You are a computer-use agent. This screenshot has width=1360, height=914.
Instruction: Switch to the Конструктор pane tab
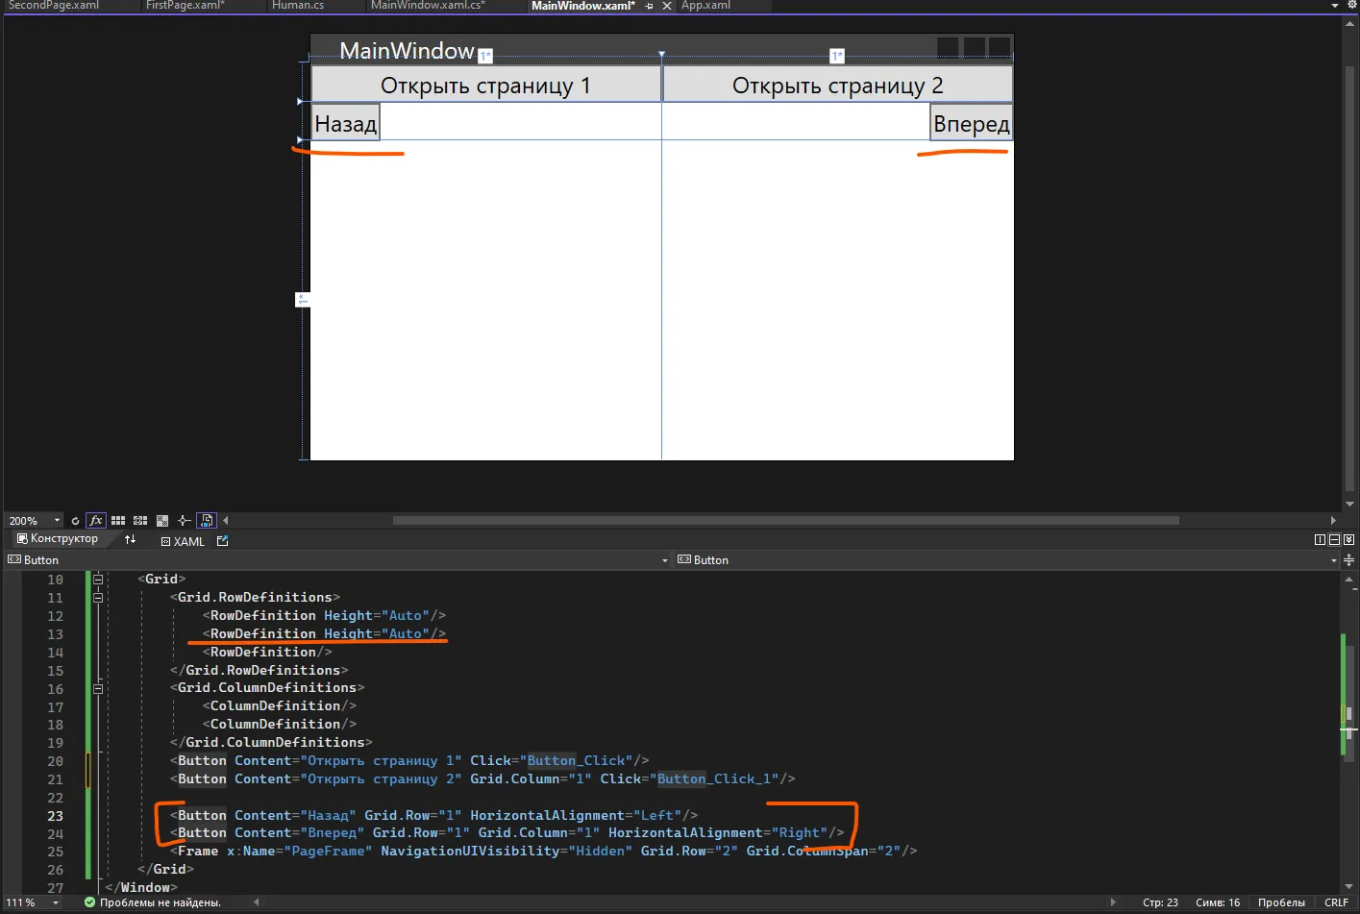(x=58, y=539)
